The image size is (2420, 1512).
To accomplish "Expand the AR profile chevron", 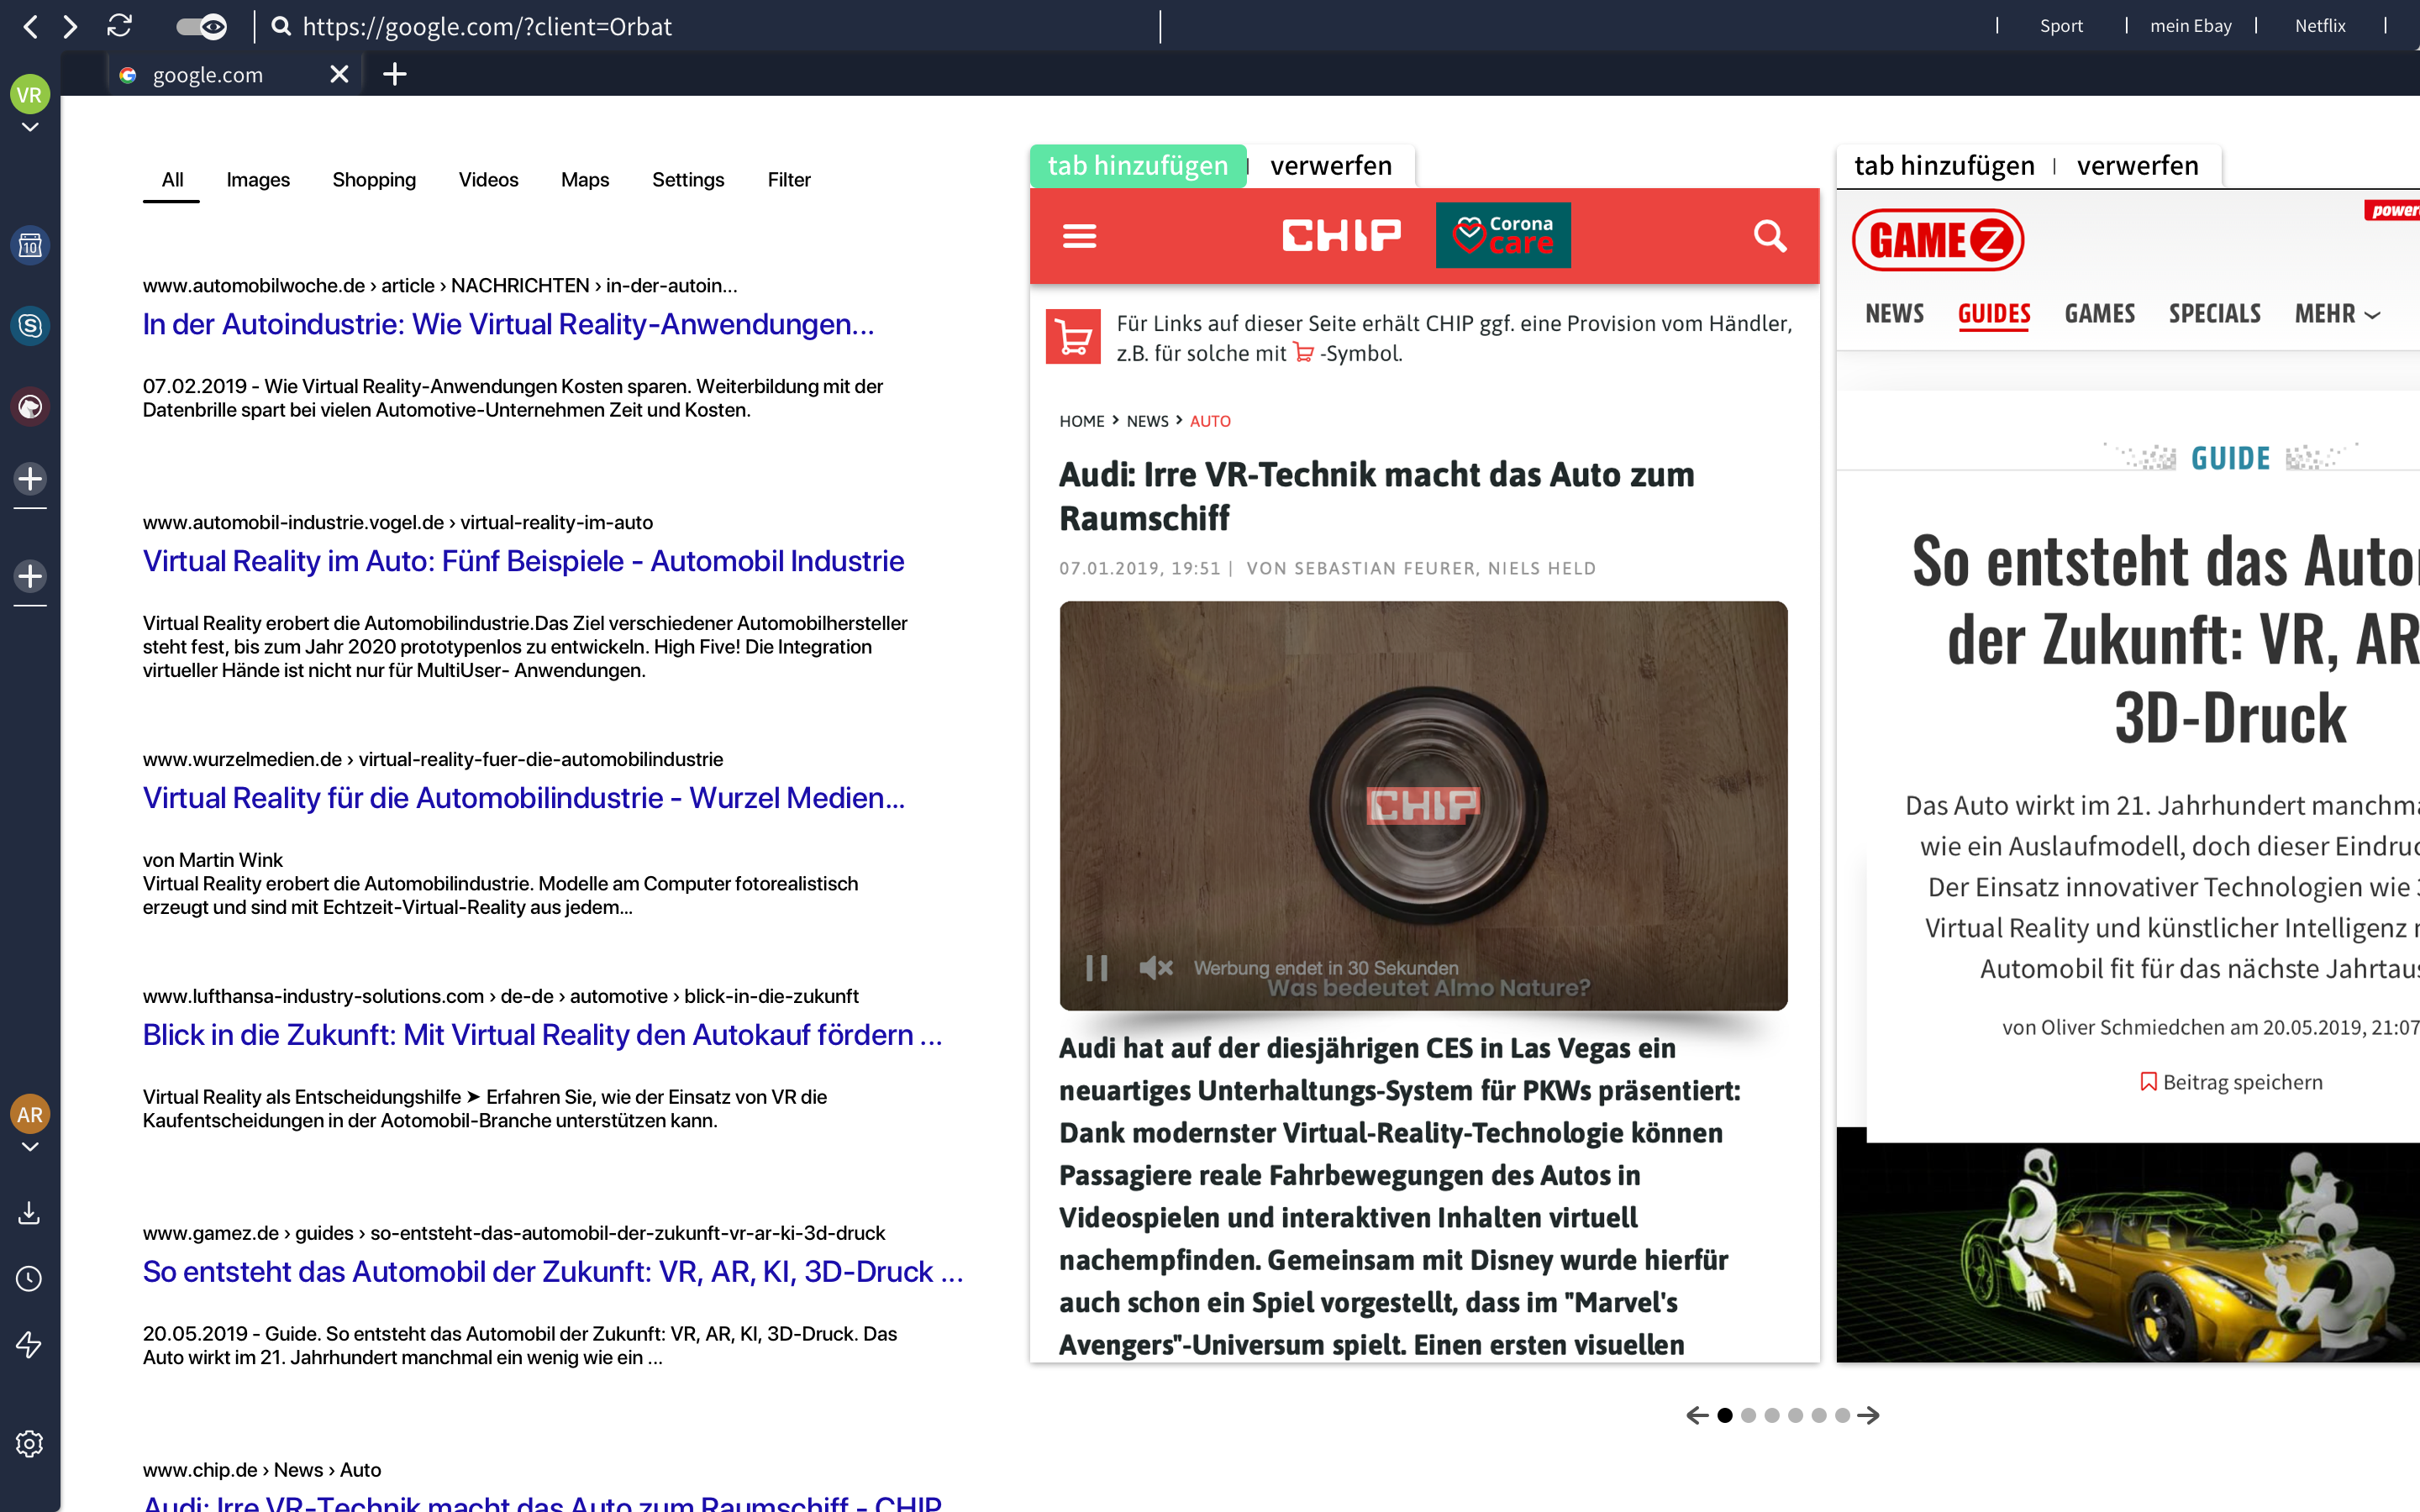I will [x=30, y=1147].
